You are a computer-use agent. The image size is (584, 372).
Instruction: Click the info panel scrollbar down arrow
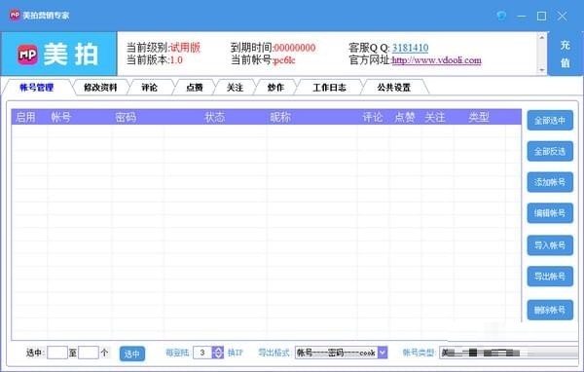click(x=542, y=70)
